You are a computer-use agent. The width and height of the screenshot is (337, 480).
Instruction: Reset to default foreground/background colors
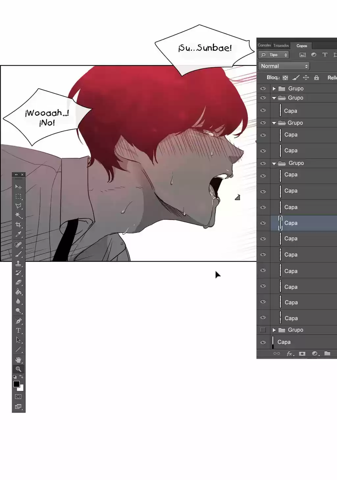15,376
